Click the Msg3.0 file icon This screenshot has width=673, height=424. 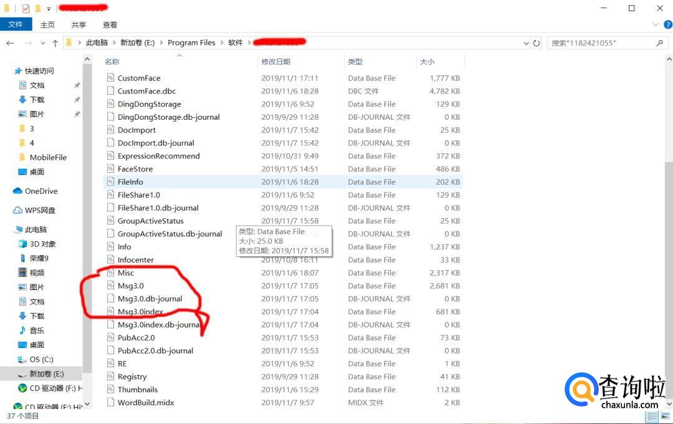point(110,285)
